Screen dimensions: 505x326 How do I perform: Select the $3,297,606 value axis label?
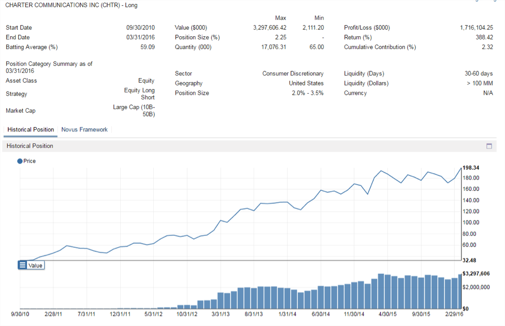[x=476, y=274]
